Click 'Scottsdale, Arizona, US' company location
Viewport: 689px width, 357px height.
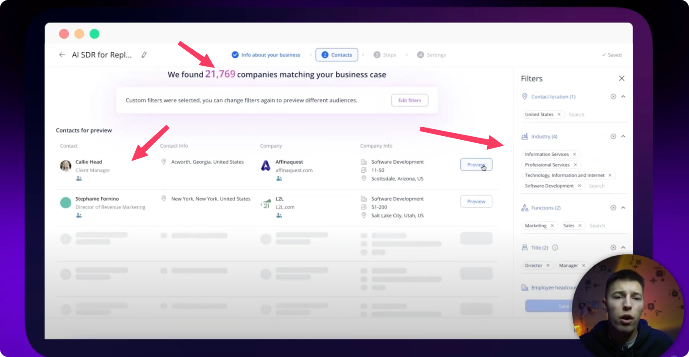[397, 178]
